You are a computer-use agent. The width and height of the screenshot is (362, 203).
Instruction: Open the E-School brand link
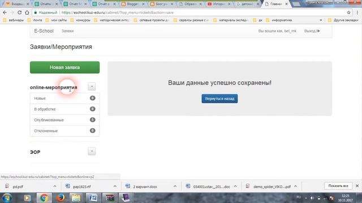pyautogui.click(x=44, y=31)
